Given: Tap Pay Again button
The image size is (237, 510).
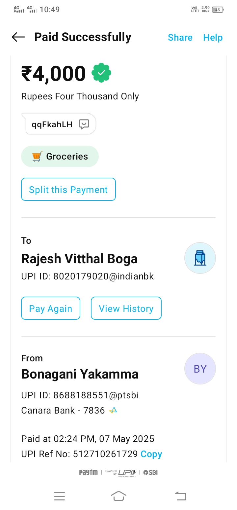Looking at the screenshot, I should 51,309.
